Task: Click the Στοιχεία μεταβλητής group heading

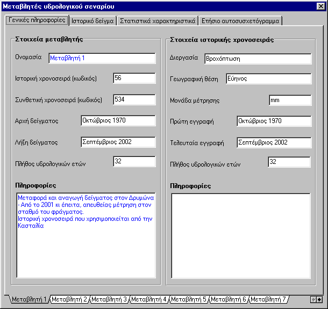Action: click(x=49, y=39)
